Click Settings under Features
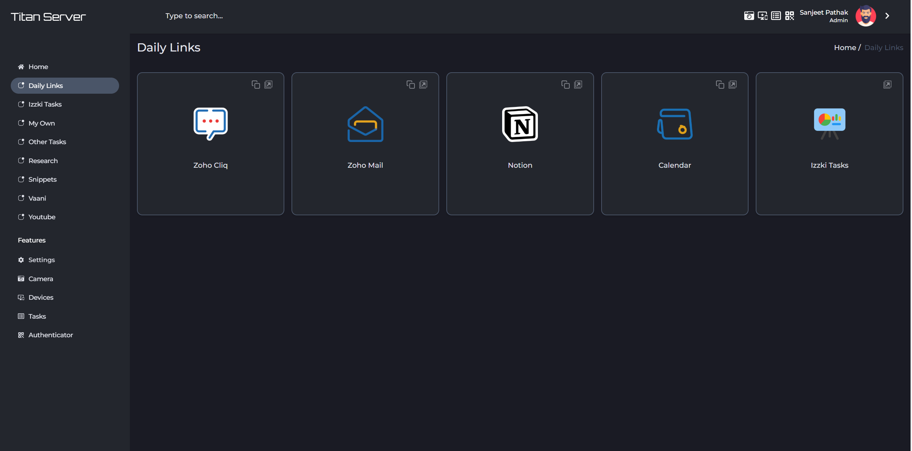The height and width of the screenshot is (451, 912). (41, 260)
